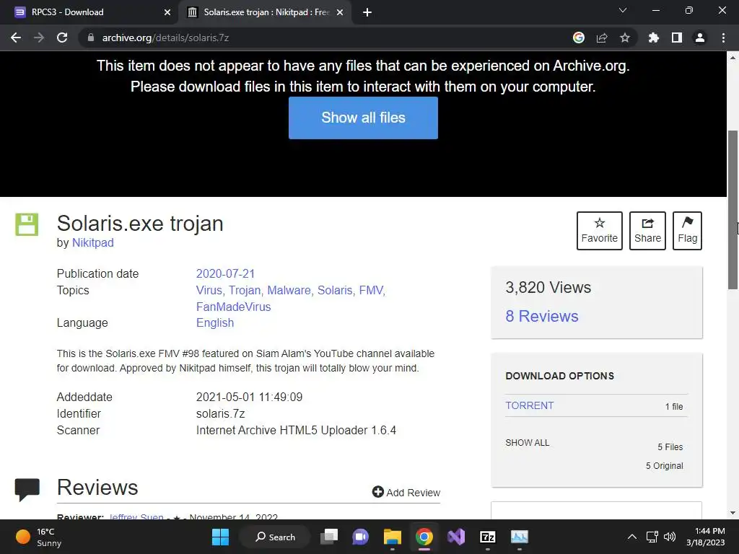Image resolution: width=739 pixels, height=554 pixels.
Task: Go forward to the next page
Action: (39, 38)
